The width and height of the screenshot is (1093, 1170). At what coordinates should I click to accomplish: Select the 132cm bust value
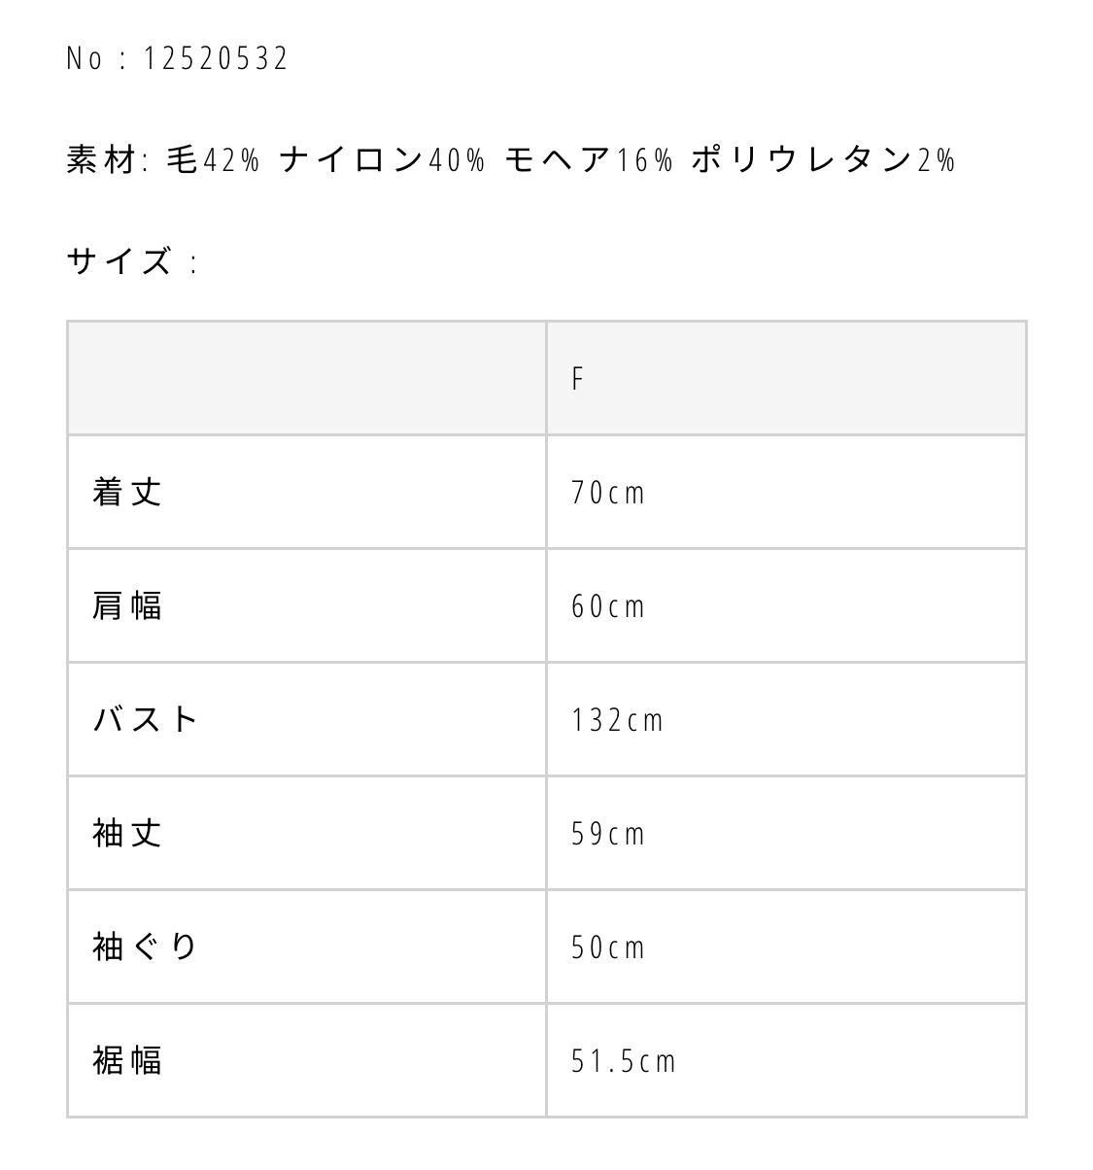point(618,720)
